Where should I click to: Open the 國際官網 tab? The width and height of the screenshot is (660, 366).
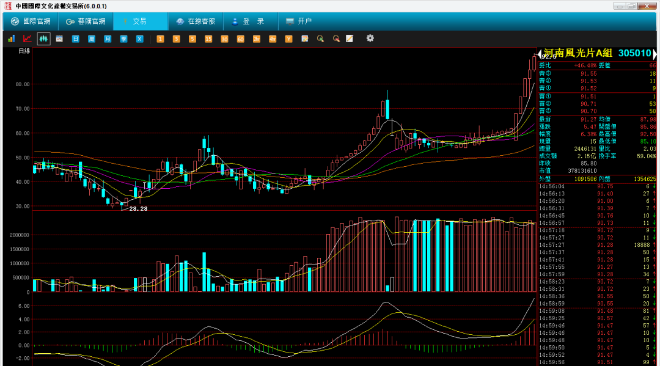point(31,21)
